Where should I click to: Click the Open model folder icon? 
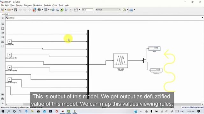tap(9, 10)
